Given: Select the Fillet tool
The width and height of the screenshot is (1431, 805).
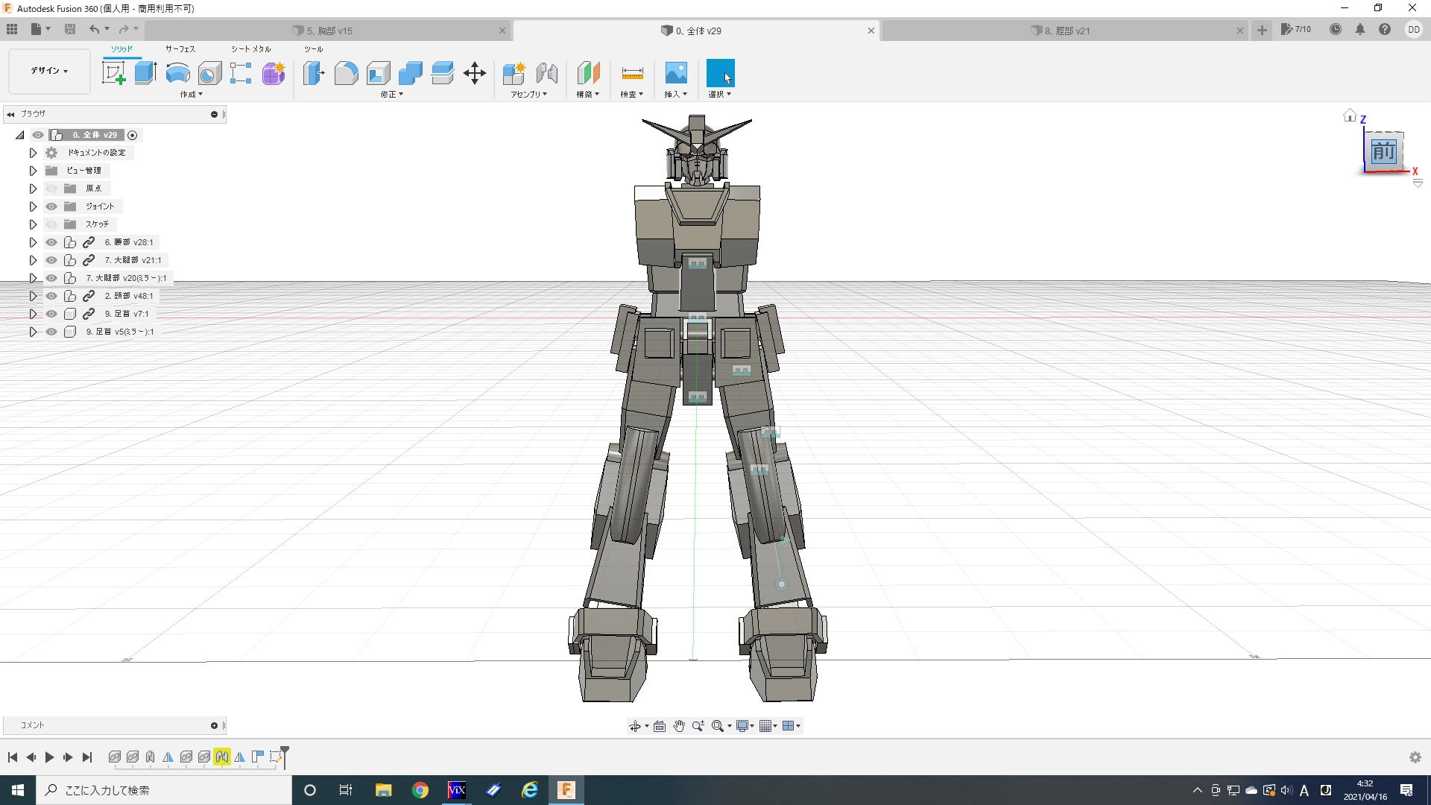Looking at the screenshot, I should [346, 73].
